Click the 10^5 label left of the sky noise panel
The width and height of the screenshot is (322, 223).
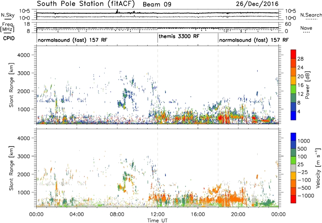point(25,11)
